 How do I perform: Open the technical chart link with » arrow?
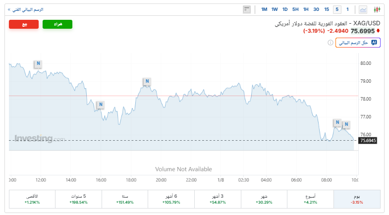point(25,9)
